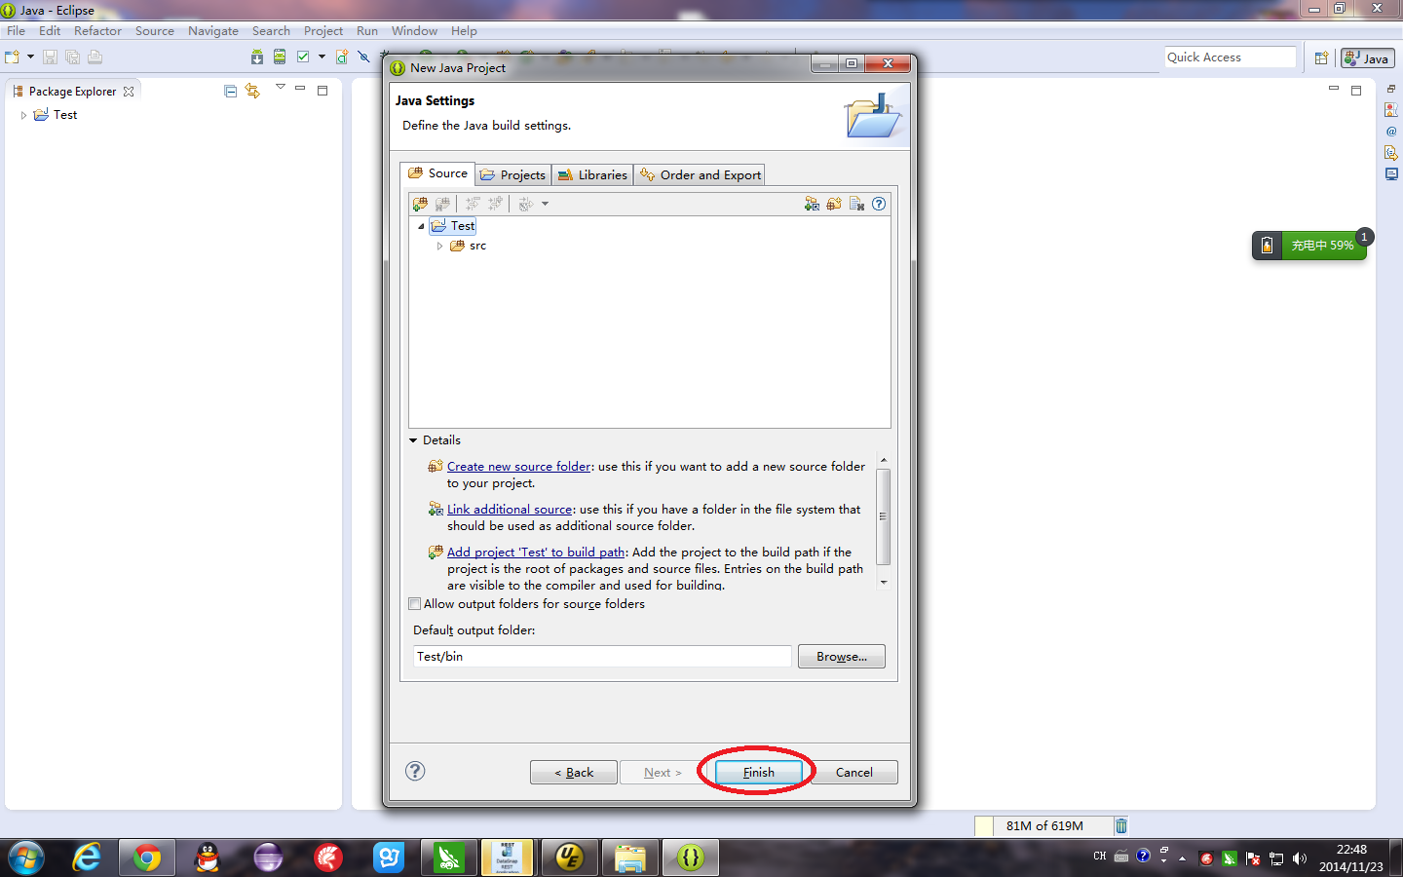The image size is (1403, 877).
Task: Click the Finish button in the wizard
Action: pos(758,772)
